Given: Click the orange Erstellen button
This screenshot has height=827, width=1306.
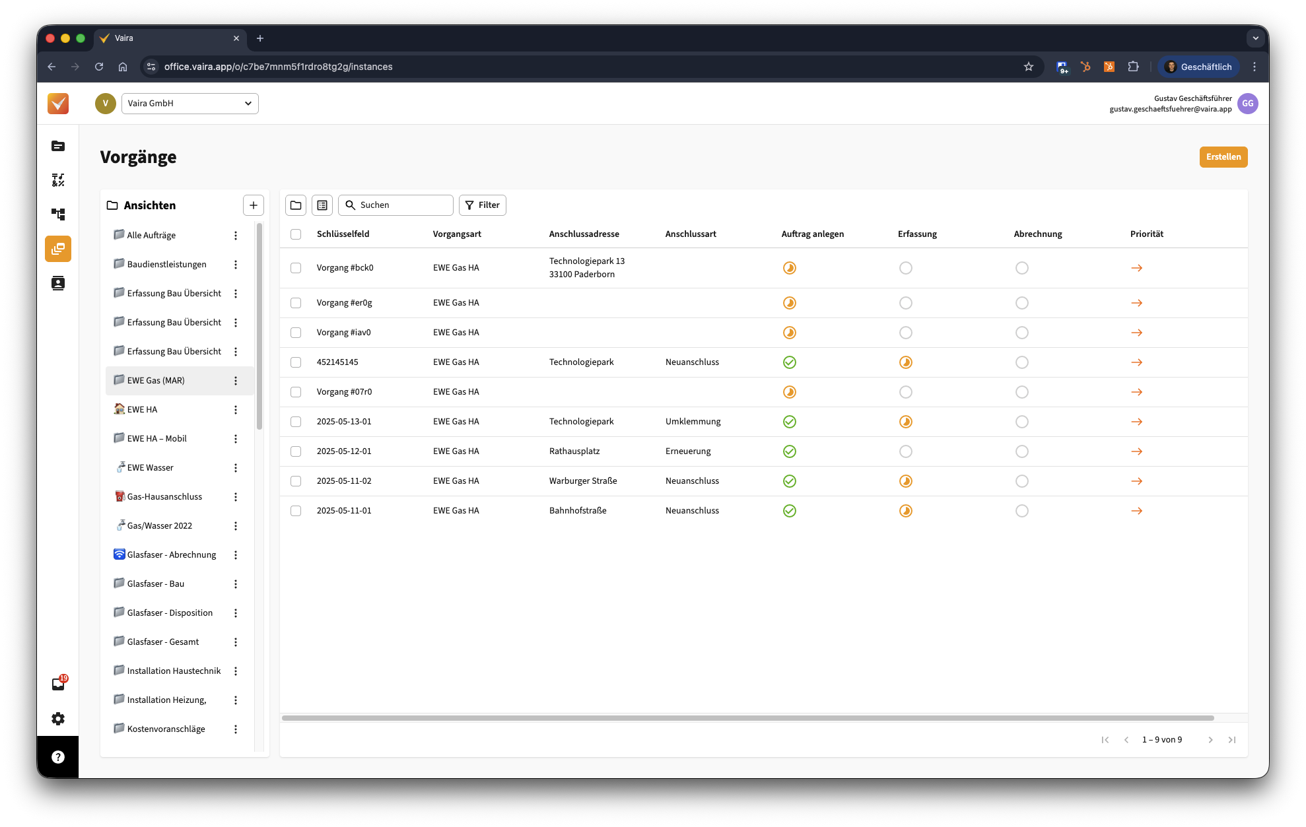Looking at the screenshot, I should (1223, 157).
